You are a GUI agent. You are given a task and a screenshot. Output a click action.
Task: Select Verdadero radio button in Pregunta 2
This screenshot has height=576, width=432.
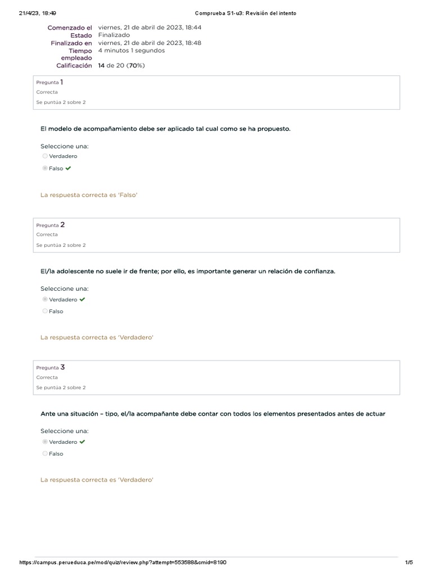[x=45, y=299]
